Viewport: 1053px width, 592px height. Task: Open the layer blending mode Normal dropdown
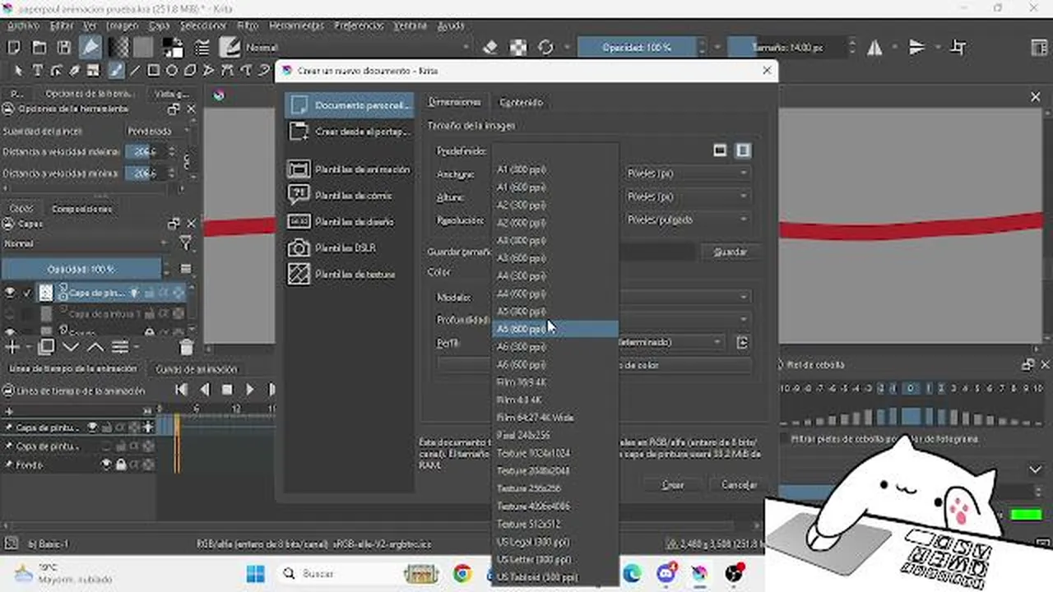tap(86, 243)
